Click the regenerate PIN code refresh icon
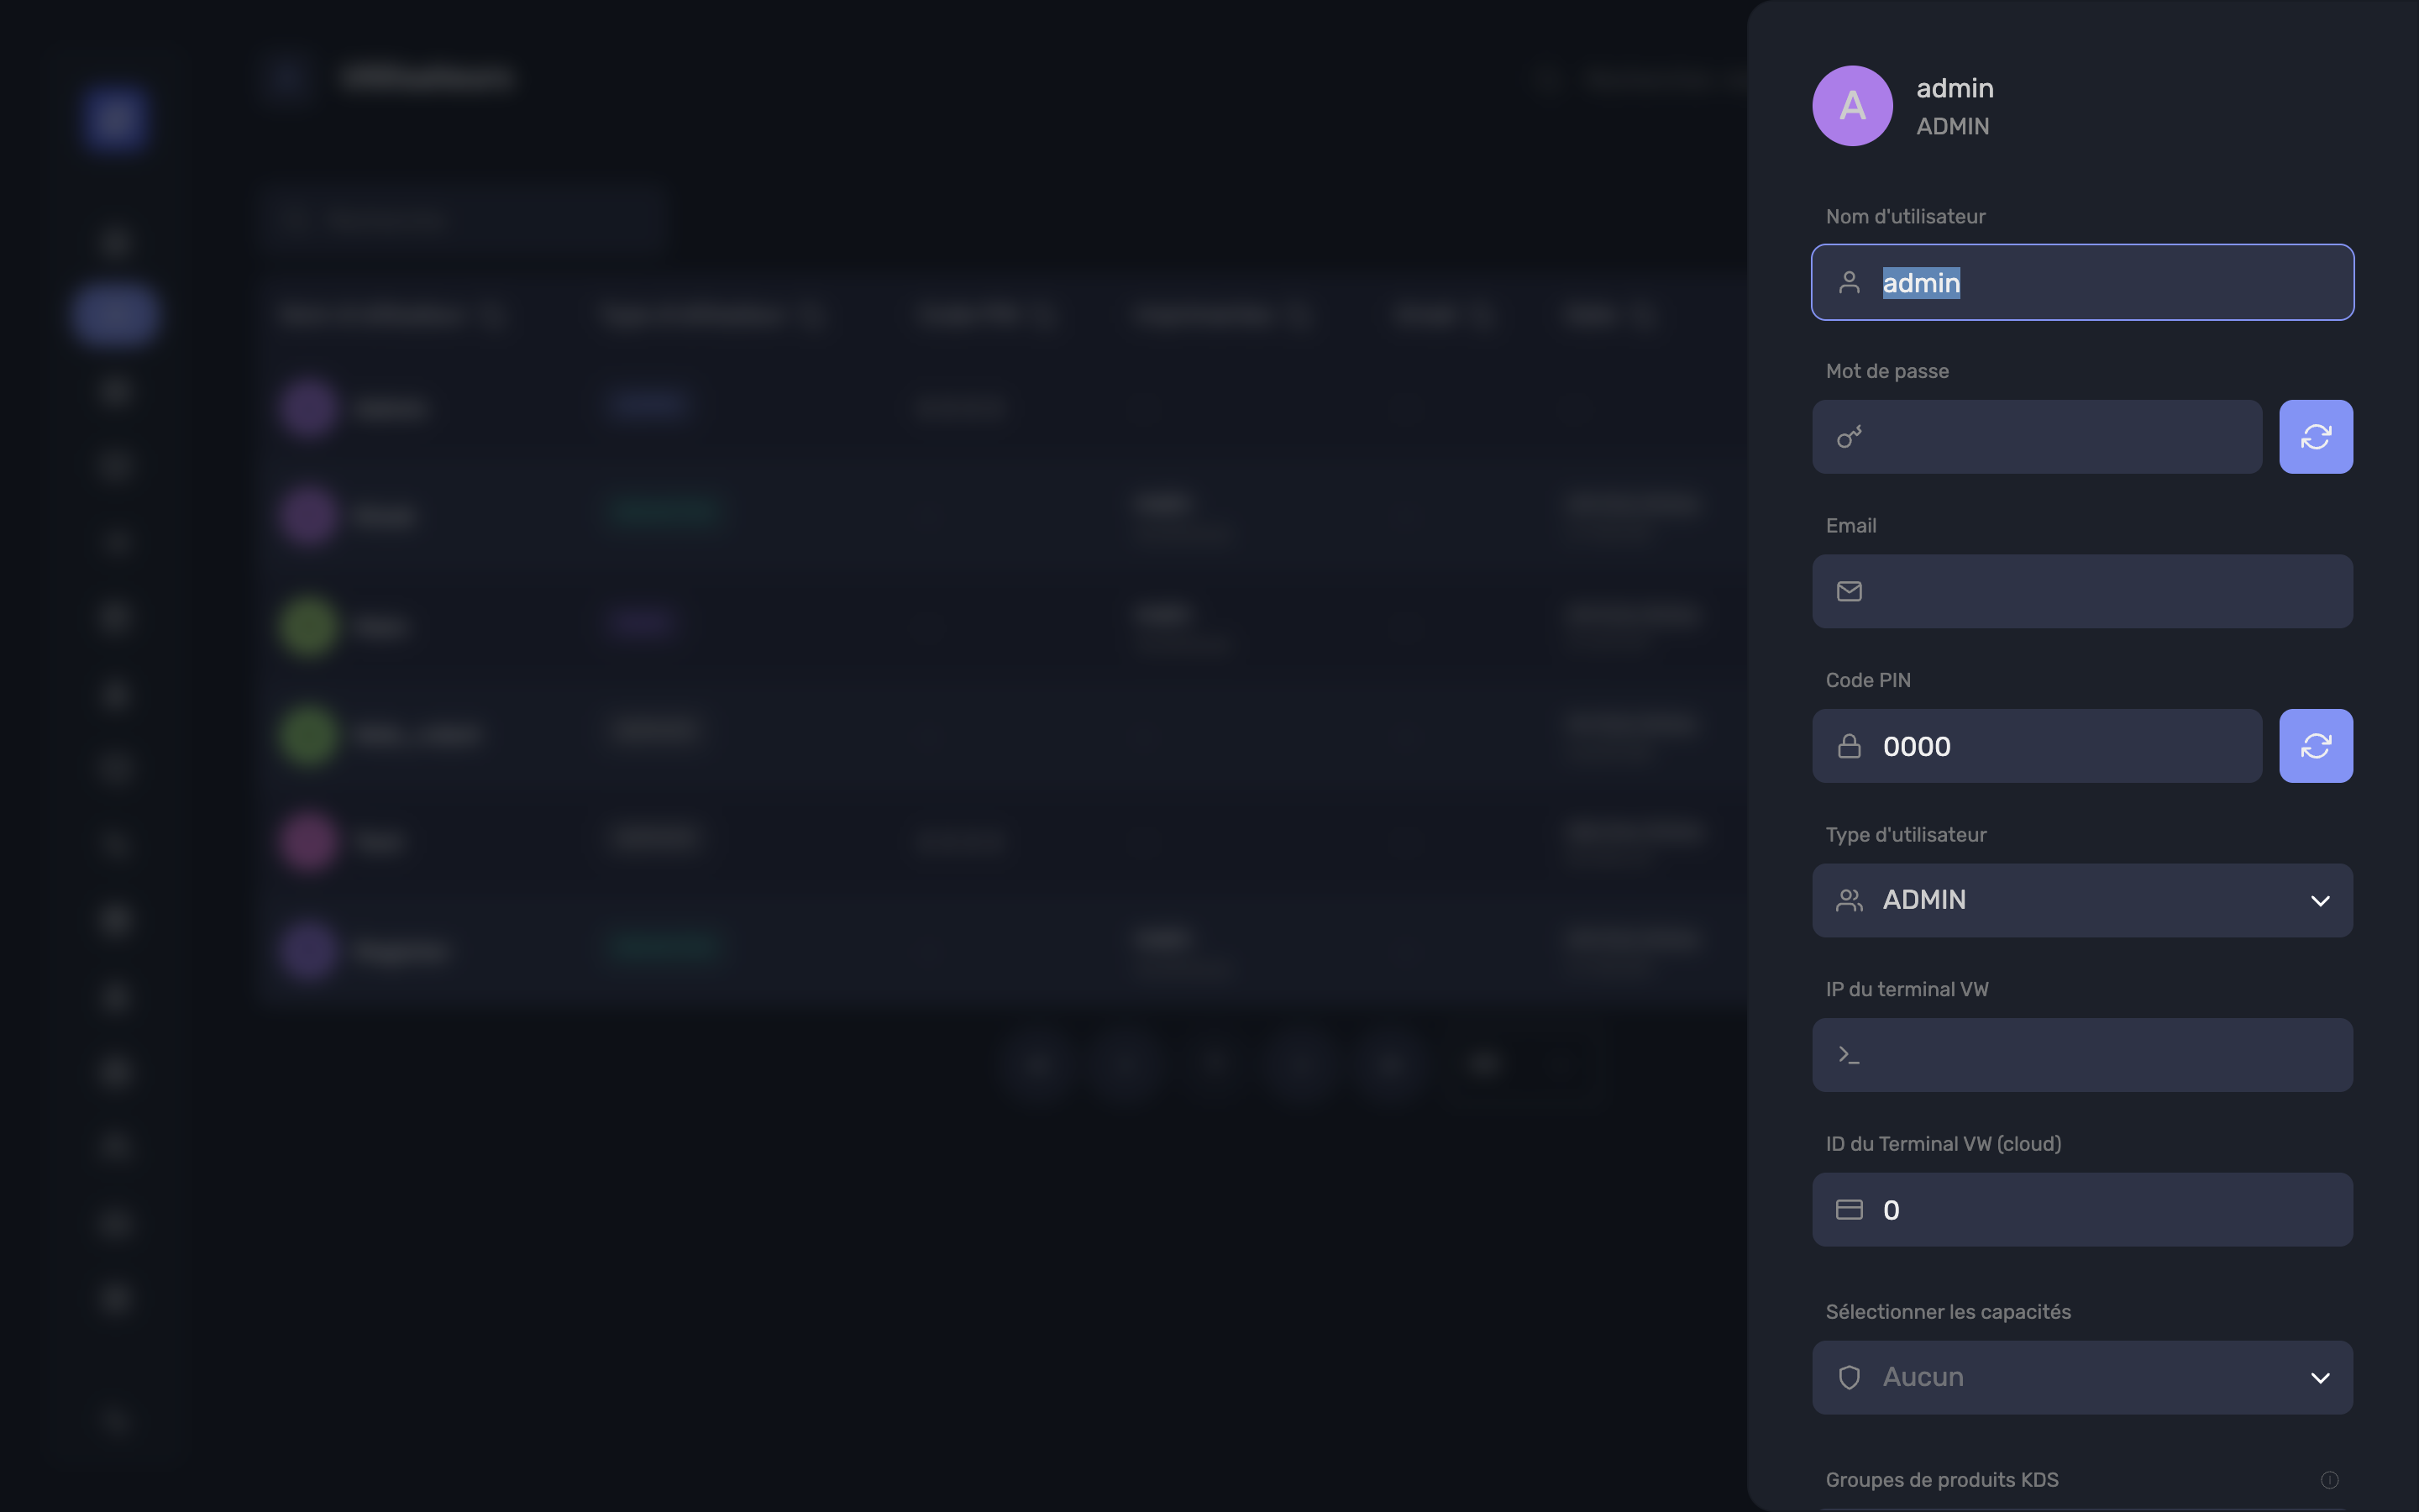This screenshot has width=2419, height=1512. click(2315, 746)
